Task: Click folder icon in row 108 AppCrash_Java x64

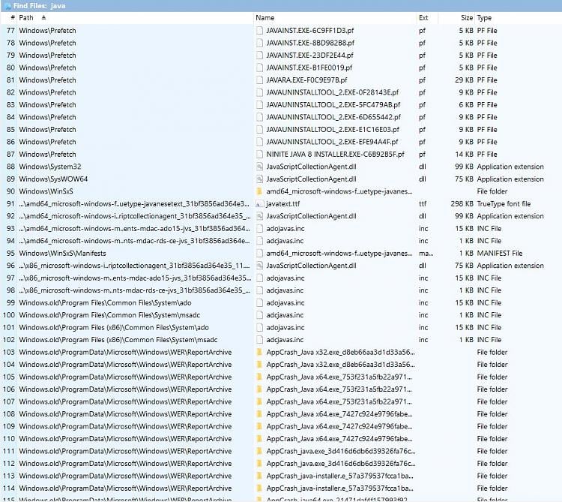Action: (259, 414)
